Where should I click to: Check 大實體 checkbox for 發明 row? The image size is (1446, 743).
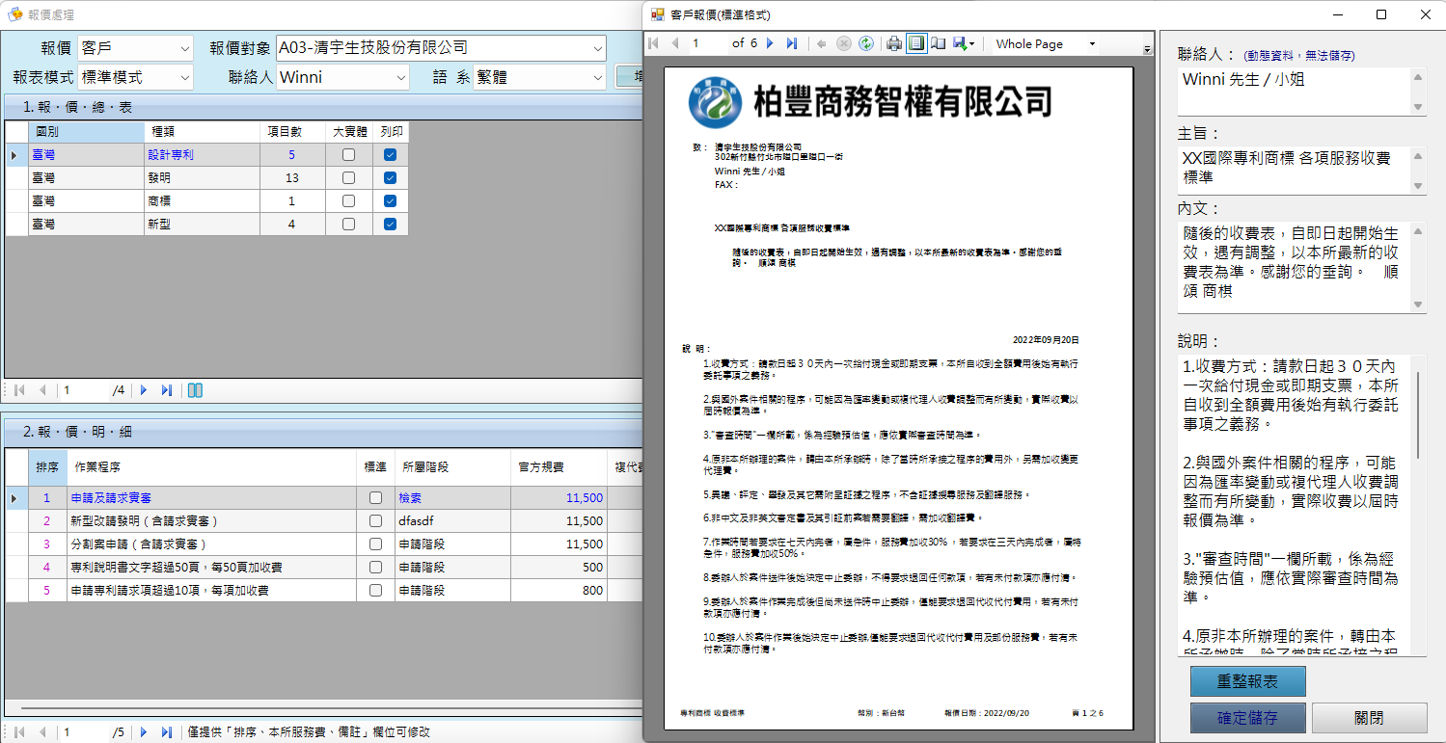(348, 178)
